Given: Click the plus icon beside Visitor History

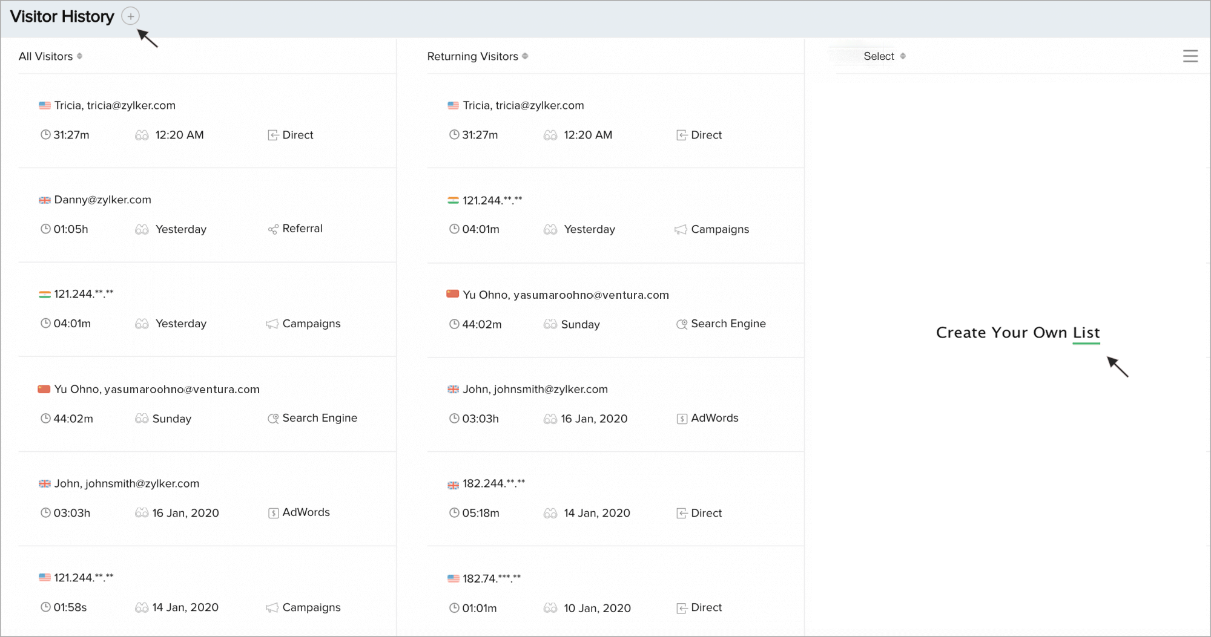Looking at the screenshot, I should (130, 16).
